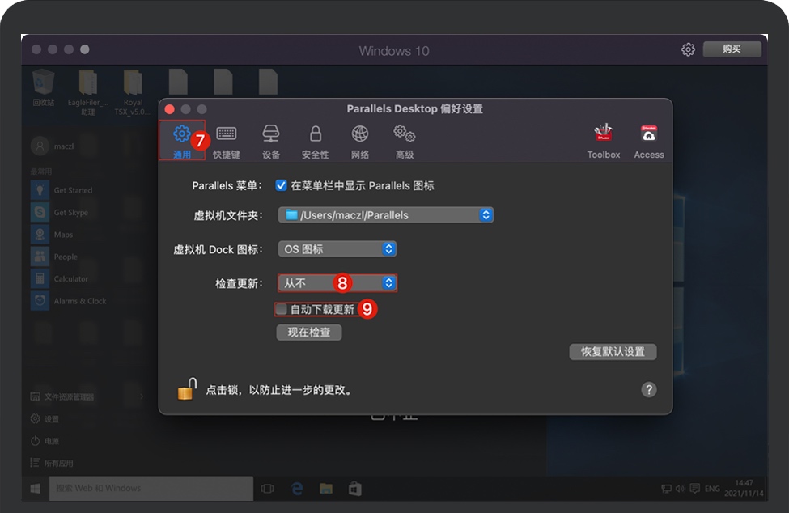The height and width of the screenshot is (513, 789).
Task: Select the EagleFiler folder on desktop
Action: pos(88,92)
